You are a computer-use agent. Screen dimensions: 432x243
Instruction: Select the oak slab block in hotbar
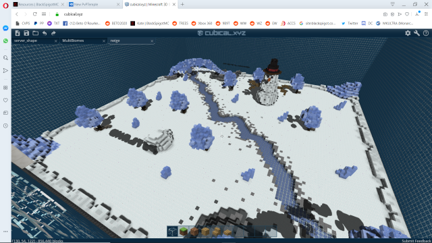[227, 232]
